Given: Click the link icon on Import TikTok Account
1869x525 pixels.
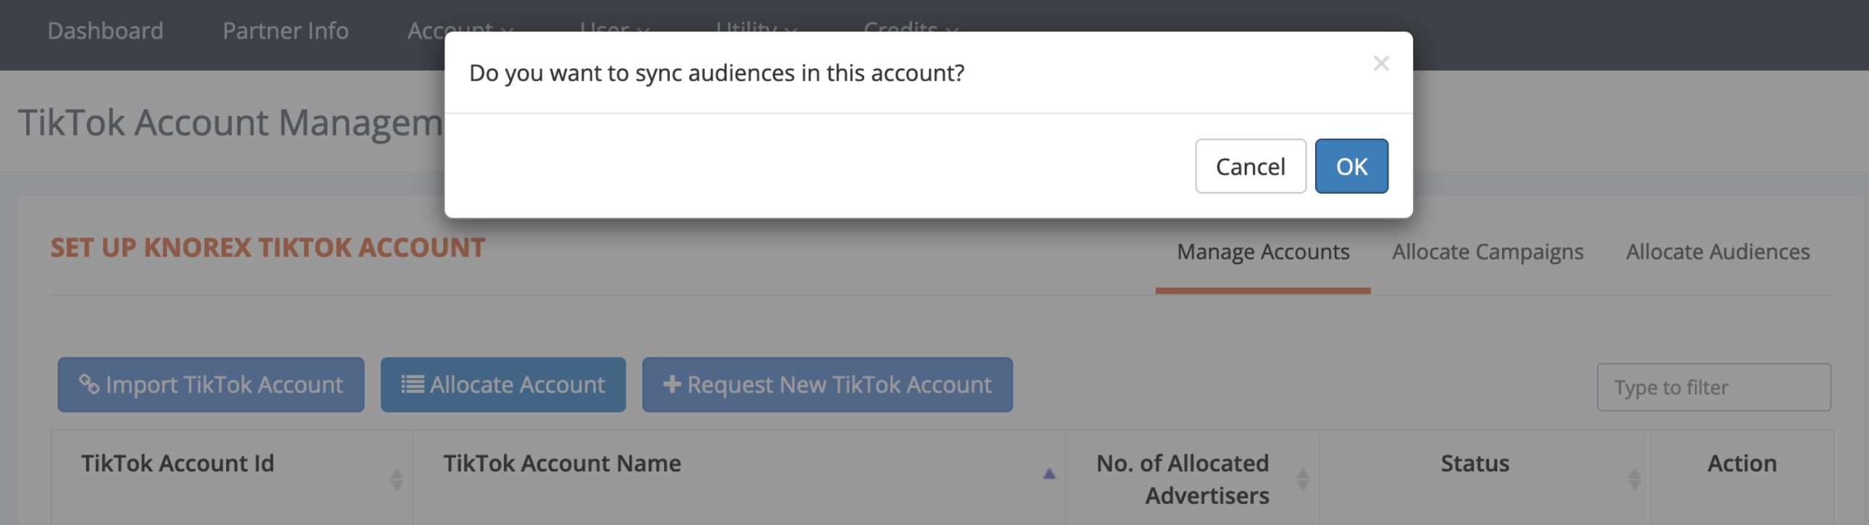Looking at the screenshot, I should [x=88, y=384].
